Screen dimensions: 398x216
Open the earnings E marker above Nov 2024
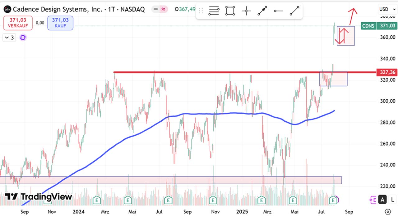213,200
